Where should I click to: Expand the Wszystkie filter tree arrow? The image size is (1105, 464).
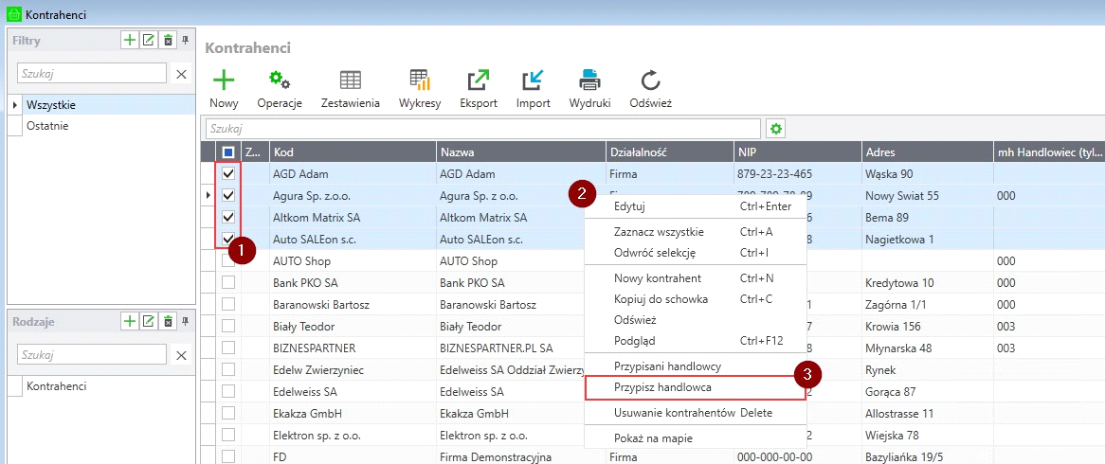14,105
